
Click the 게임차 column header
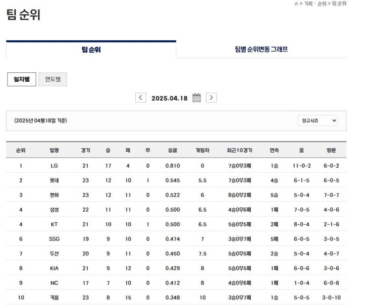click(202, 150)
